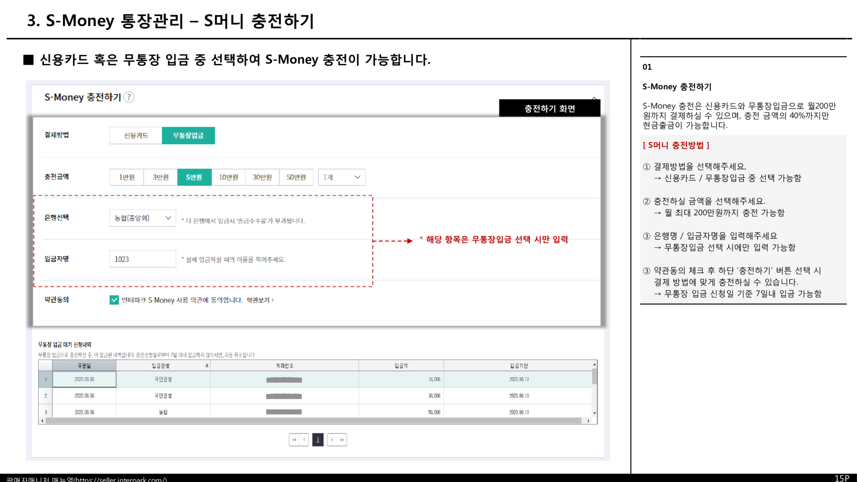Choose 3만원 charge amount

[161, 177]
